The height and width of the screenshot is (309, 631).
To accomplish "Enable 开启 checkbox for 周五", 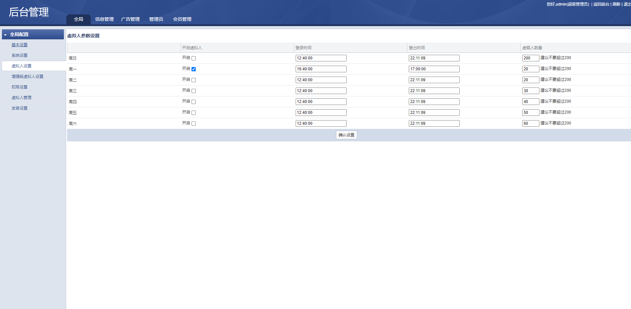I will coord(194,113).
